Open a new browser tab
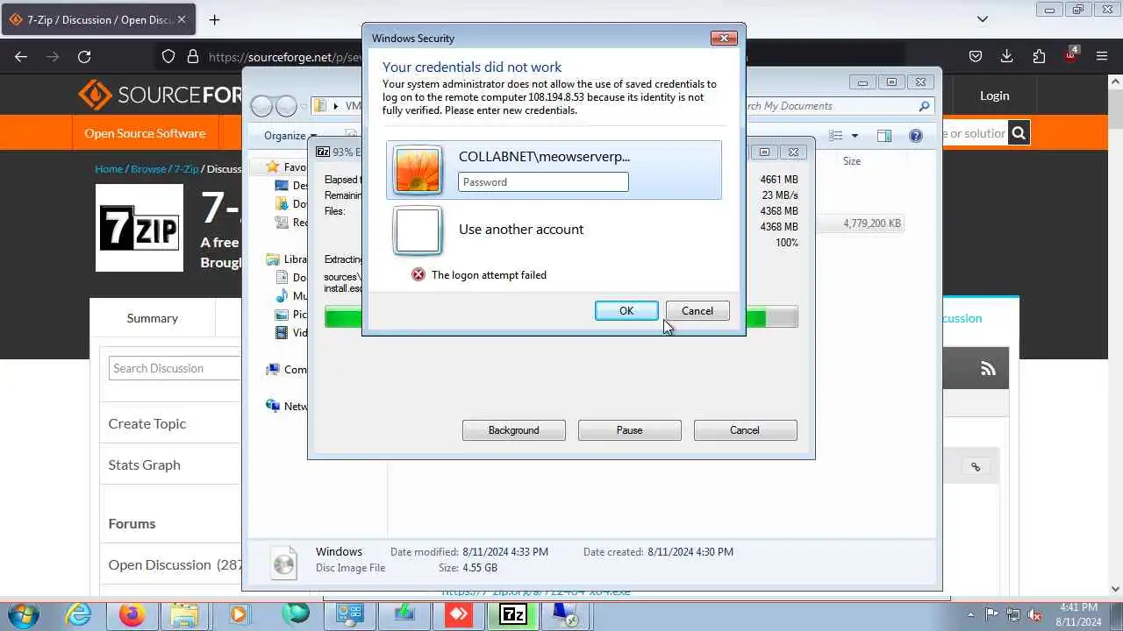1123x631 pixels. [214, 19]
